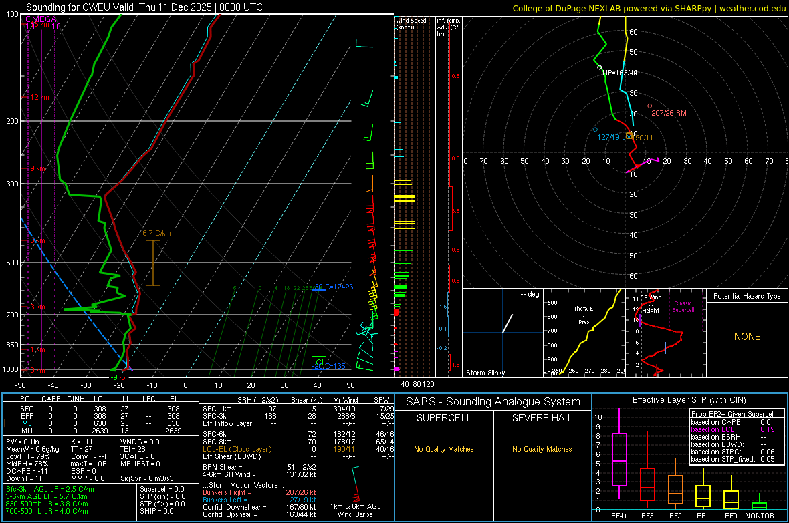This screenshot has height=523, width=789.
Task: Click 'Prob EF2+ Given Supercell' legend title
Action: pos(733,414)
